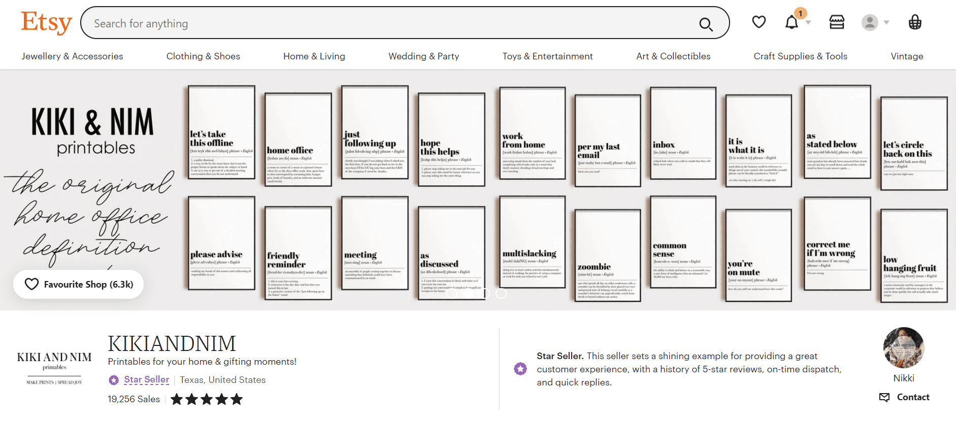Open the Etsy home logo
The height and width of the screenshot is (422, 956).
[x=46, y=22]
